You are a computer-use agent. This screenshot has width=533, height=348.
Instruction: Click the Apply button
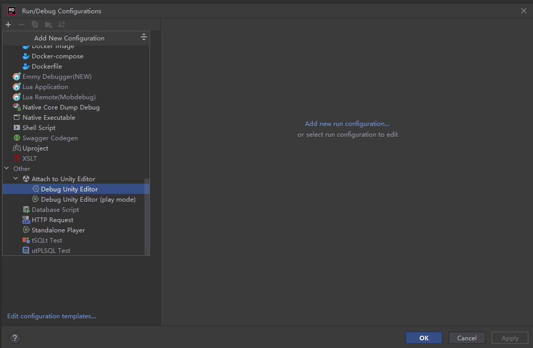510,338
